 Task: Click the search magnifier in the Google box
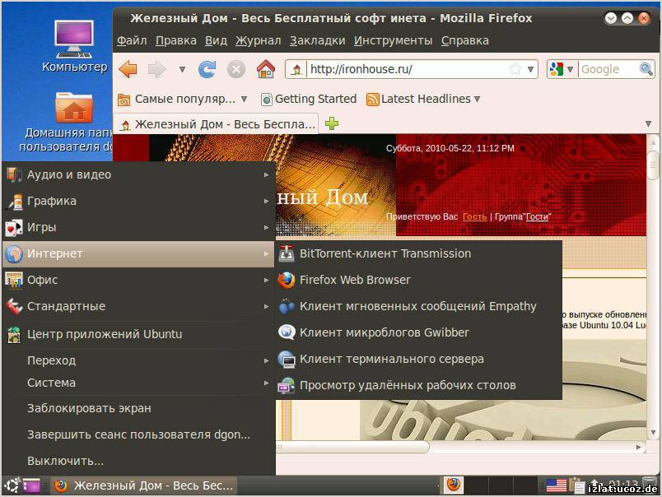(x=646, y=69)
